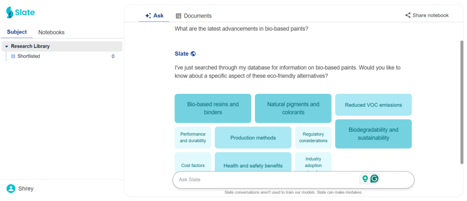
Task: Select the Production methods topic
Action: (253, 138)
